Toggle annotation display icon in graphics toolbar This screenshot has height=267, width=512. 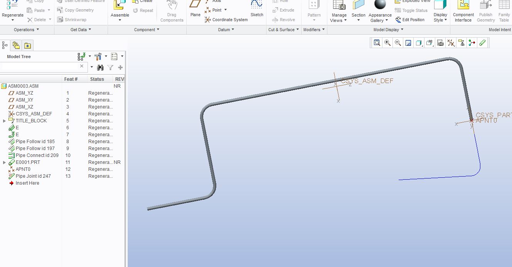(x=461, y=43)
